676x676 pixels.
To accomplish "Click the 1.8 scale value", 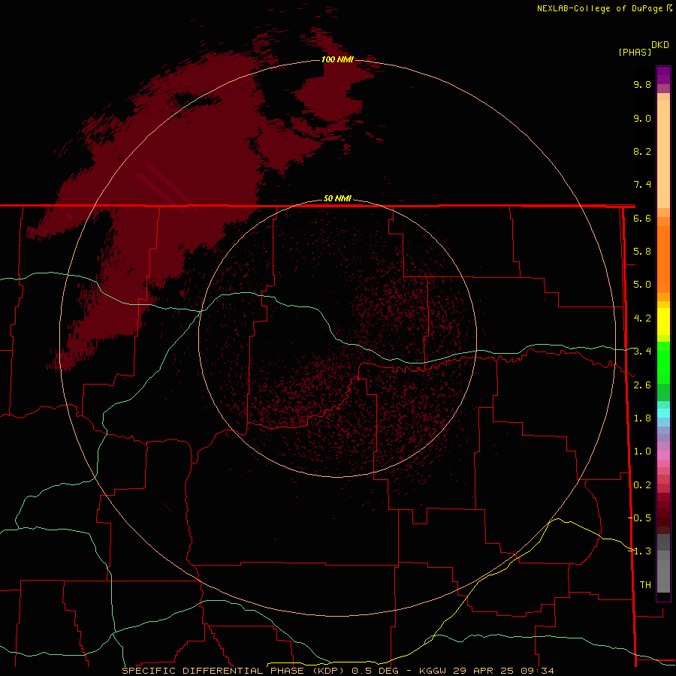I will (x=642, y=418).
